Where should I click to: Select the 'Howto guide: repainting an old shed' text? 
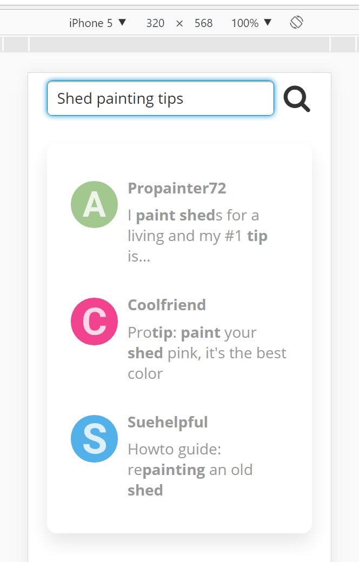click(190, 470)
